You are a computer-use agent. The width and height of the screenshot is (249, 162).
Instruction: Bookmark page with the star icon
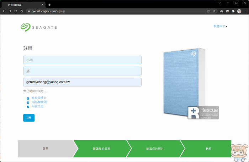(x=214, y=11)
